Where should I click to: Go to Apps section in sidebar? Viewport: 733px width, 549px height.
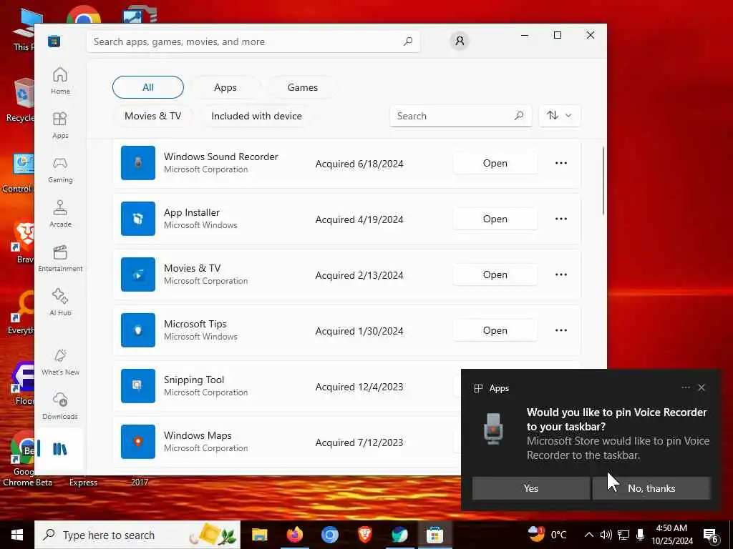coord(60,125)
